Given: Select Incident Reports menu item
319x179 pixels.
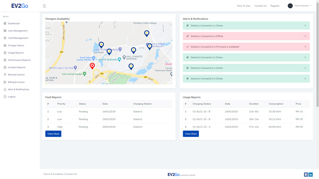Looking at the screenshot, I should (x=17, y=67).
